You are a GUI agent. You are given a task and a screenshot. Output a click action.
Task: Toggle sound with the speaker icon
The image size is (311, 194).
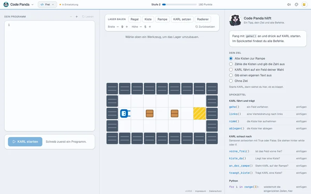pyautogui.click(x=289, y=5)
